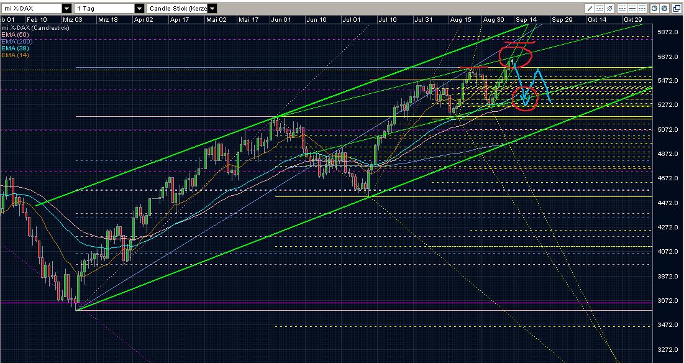Click the Sep 29 date label

point(562,20)
